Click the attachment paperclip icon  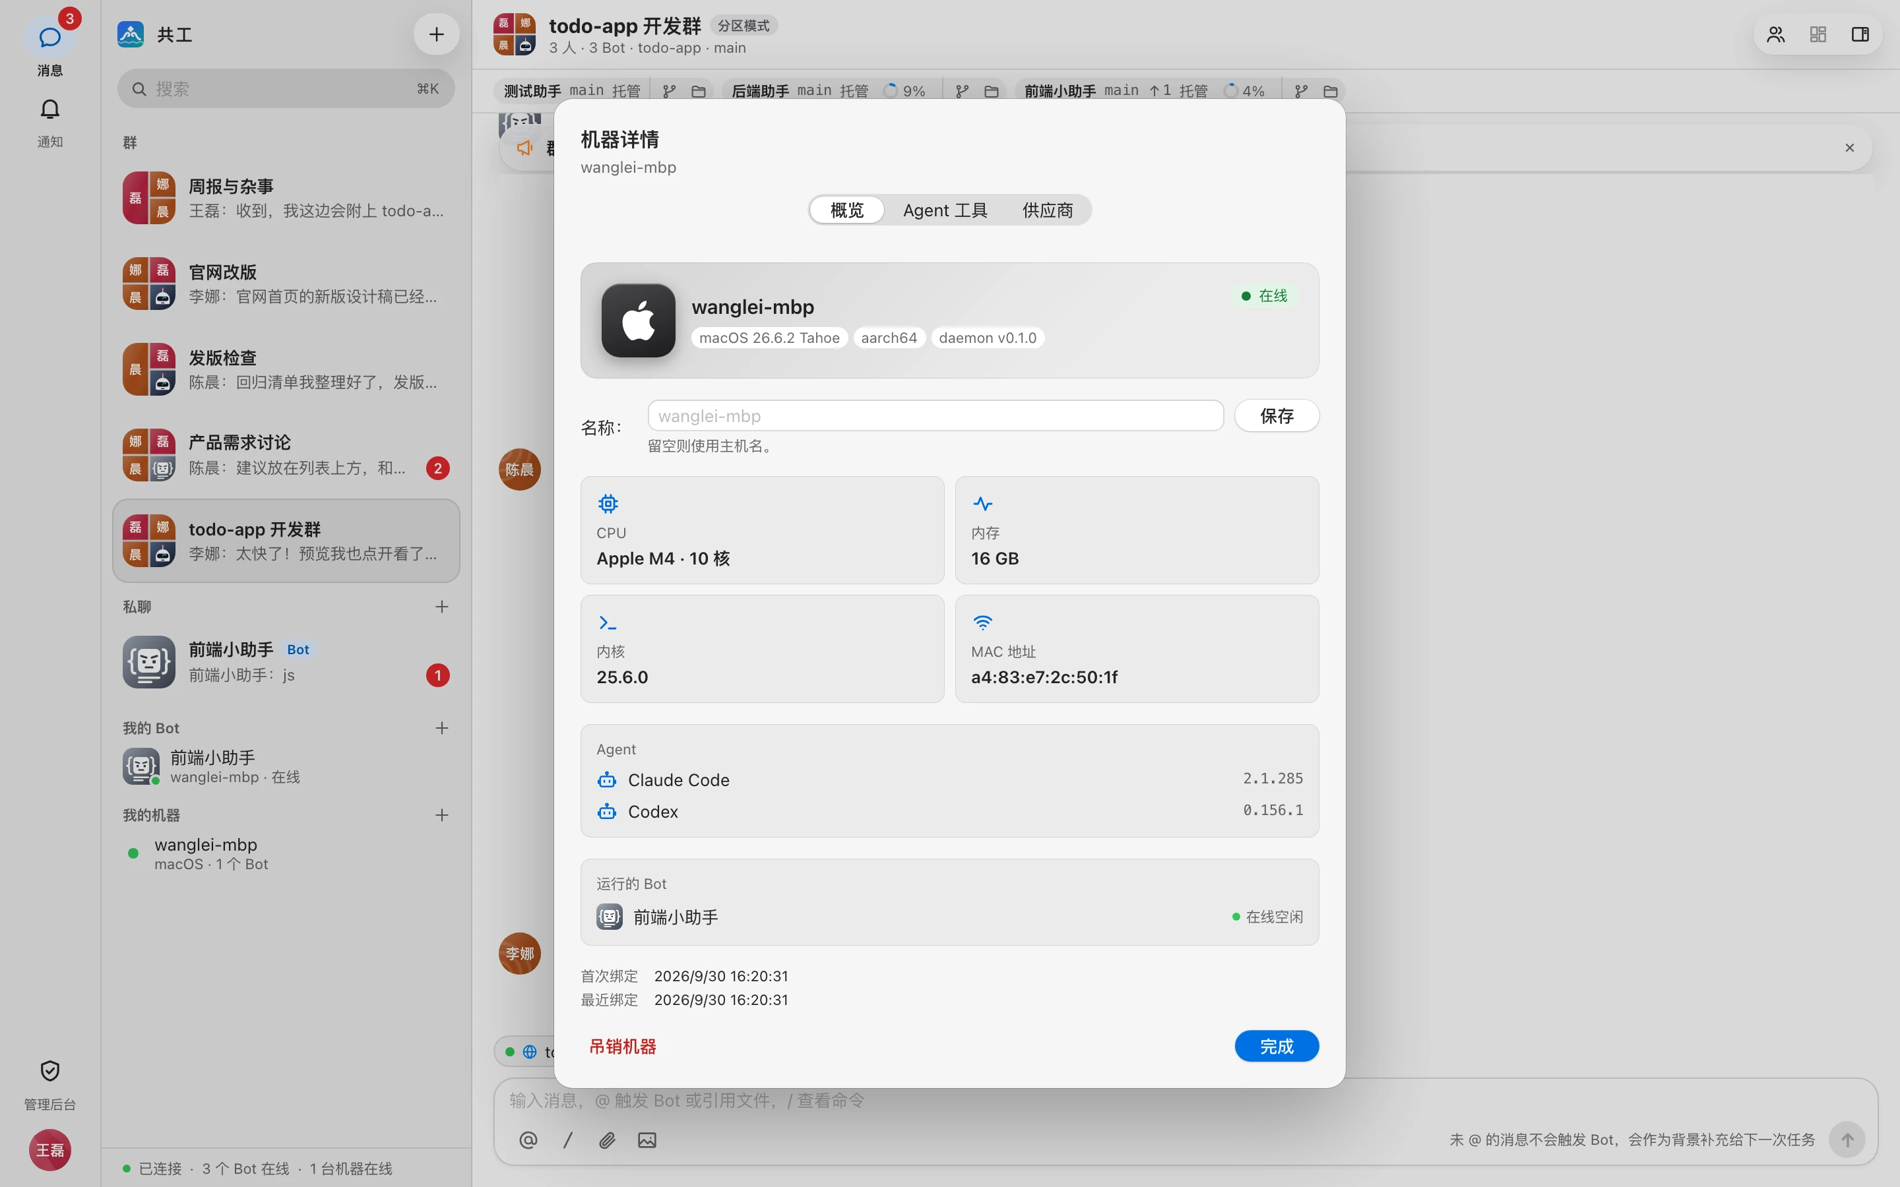point(608,1140)
